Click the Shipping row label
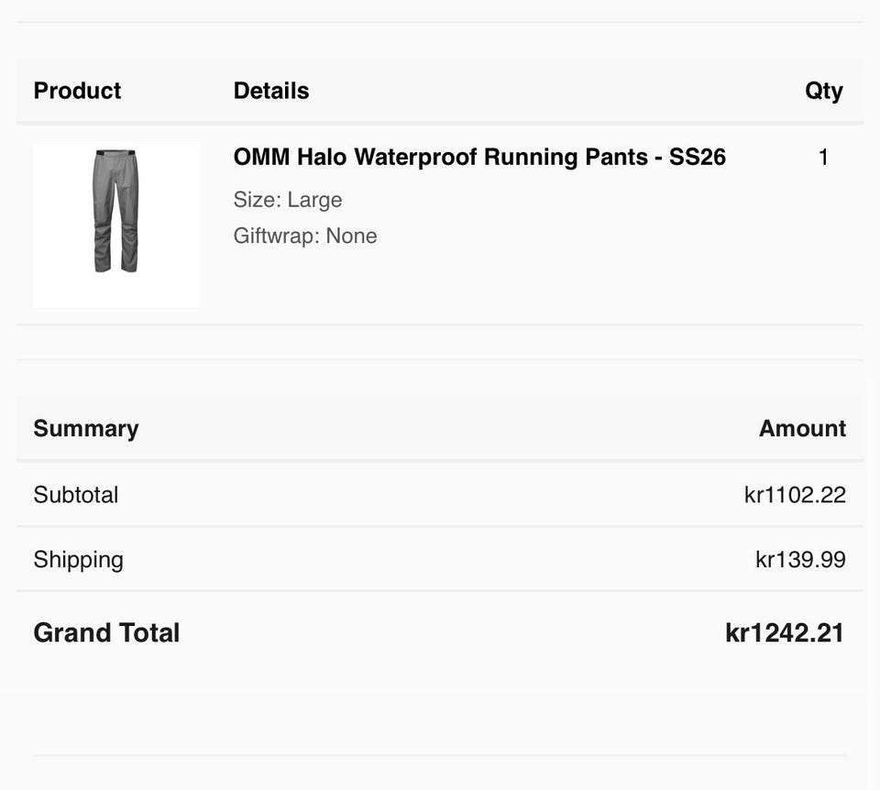 78,560
